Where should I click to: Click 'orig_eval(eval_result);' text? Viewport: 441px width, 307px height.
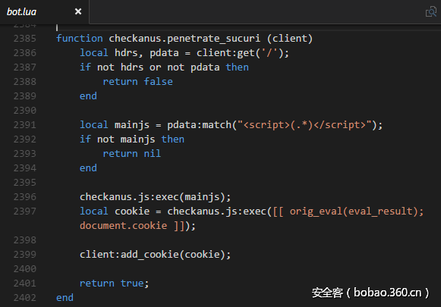(357, 211)
